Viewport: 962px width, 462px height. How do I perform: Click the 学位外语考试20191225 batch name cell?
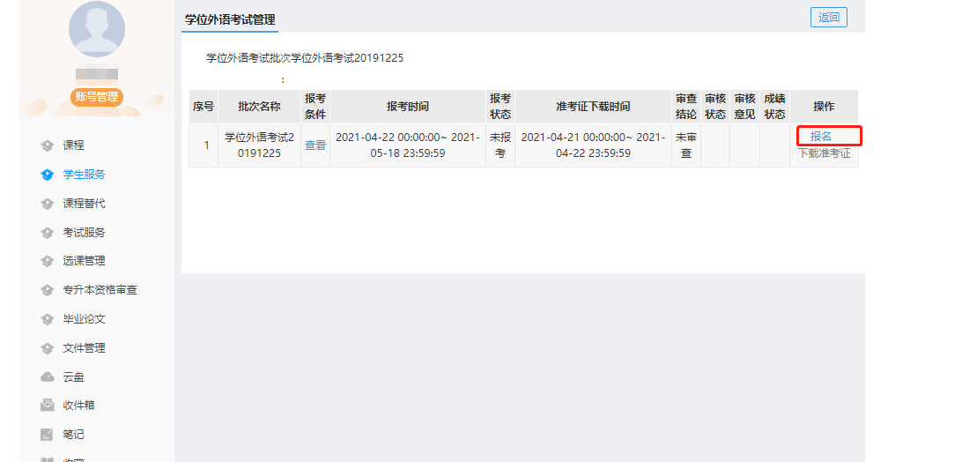(x=259, y=145)
